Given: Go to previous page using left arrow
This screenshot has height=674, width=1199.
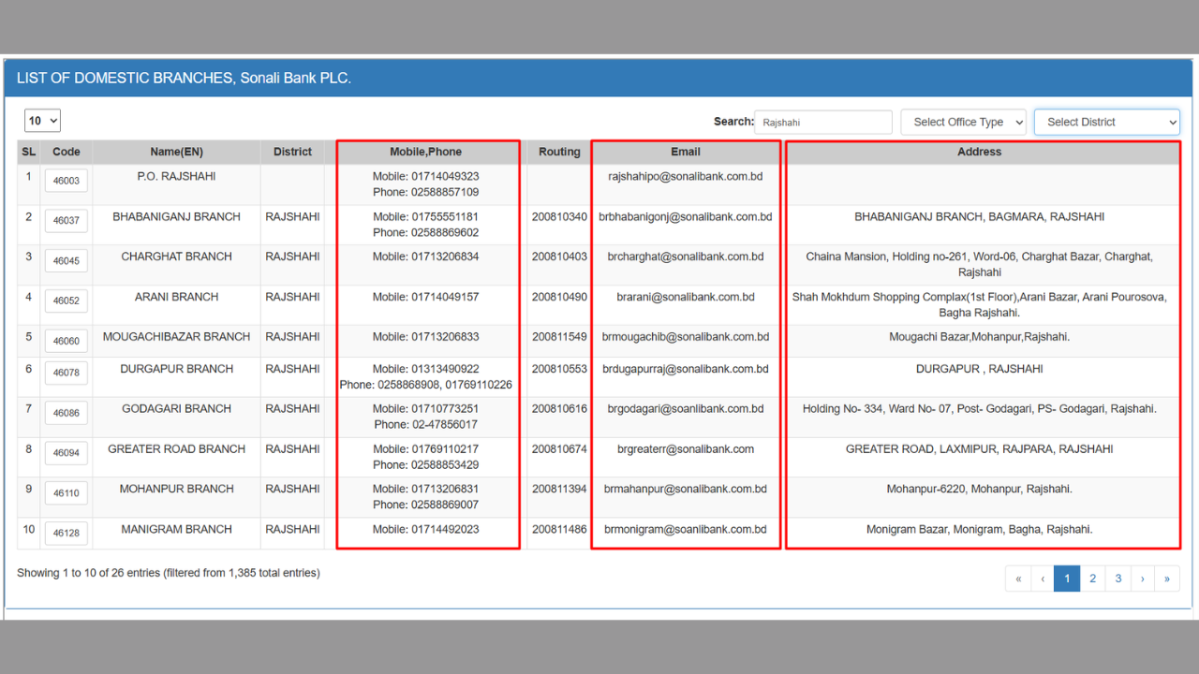Looking at the screenshot, I should tap(1043, 579).
